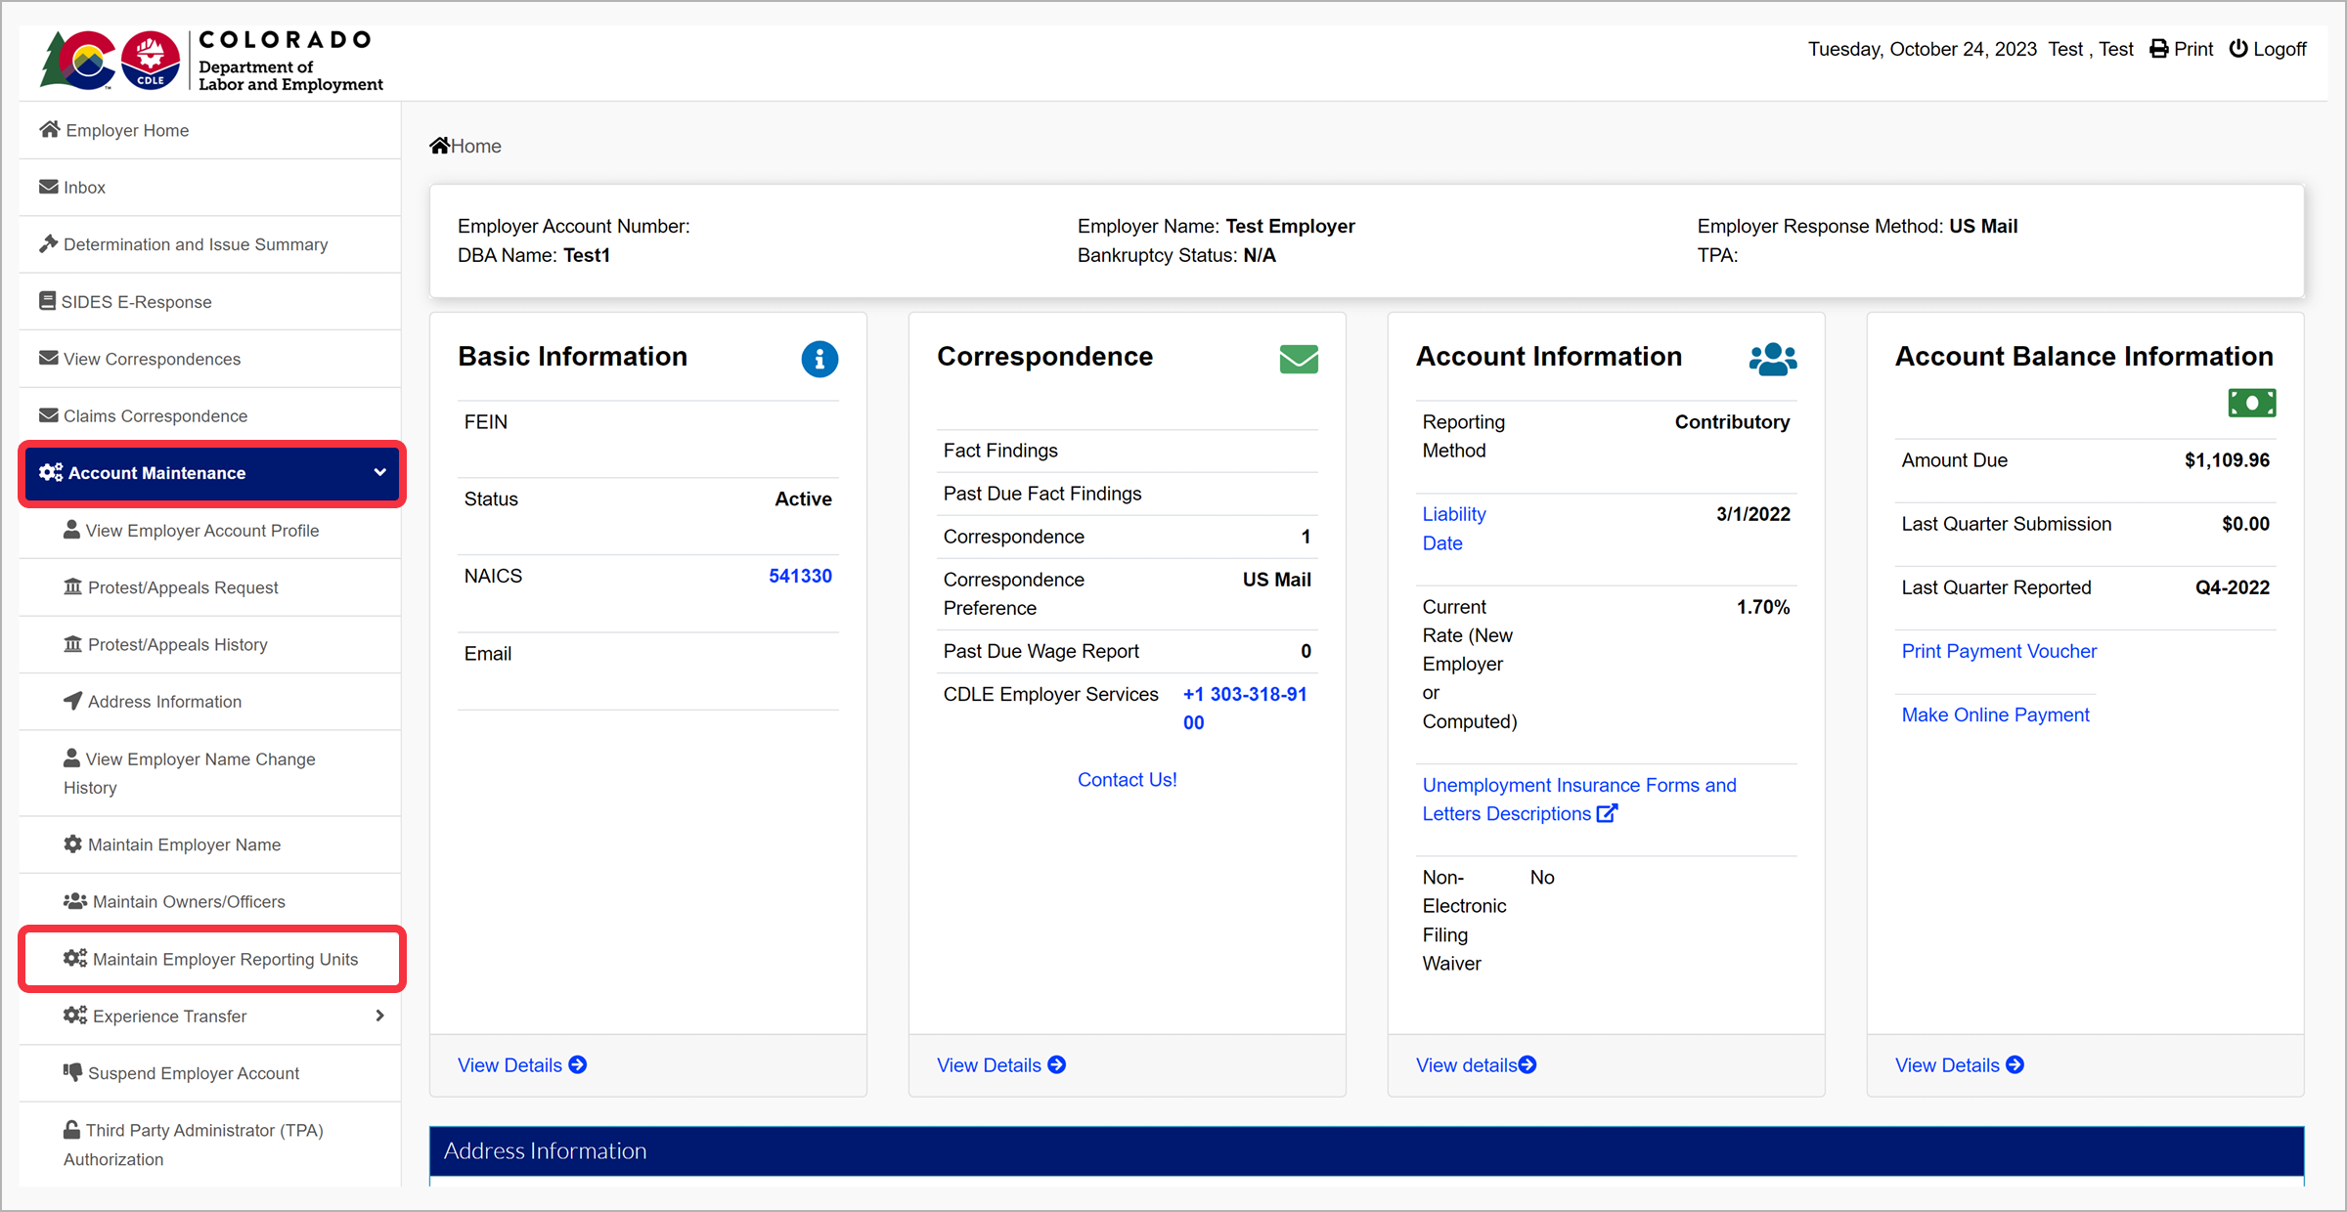Click the date Tuesday, October 24, 2023
The image size is (2347, 1212).
tap(1922, 49)
